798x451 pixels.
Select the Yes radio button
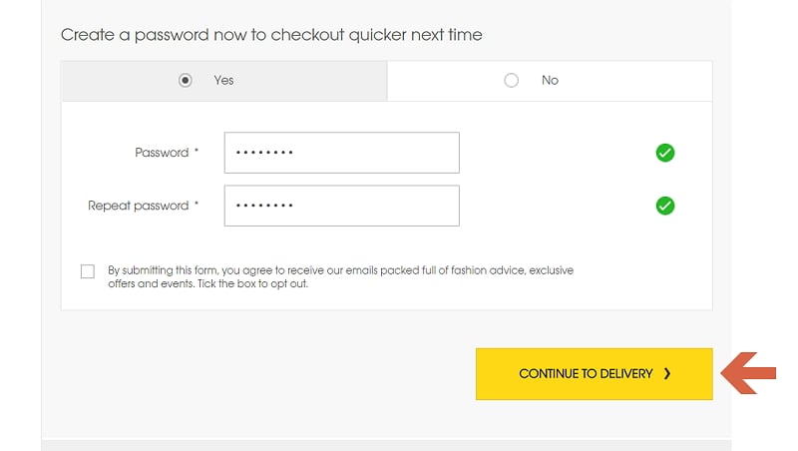tap(186, 81)
